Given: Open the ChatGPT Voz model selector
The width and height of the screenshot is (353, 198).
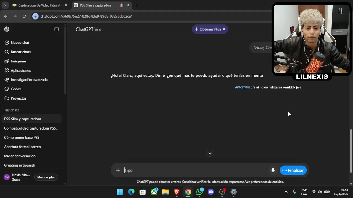Looking at the screenshot, I should tap(89, 29).
